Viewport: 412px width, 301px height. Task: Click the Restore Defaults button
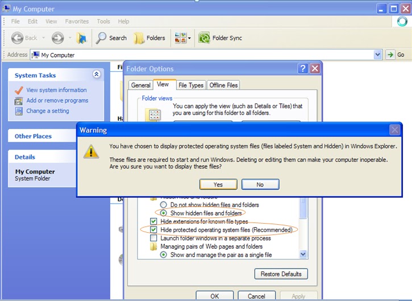pos(281,274)
